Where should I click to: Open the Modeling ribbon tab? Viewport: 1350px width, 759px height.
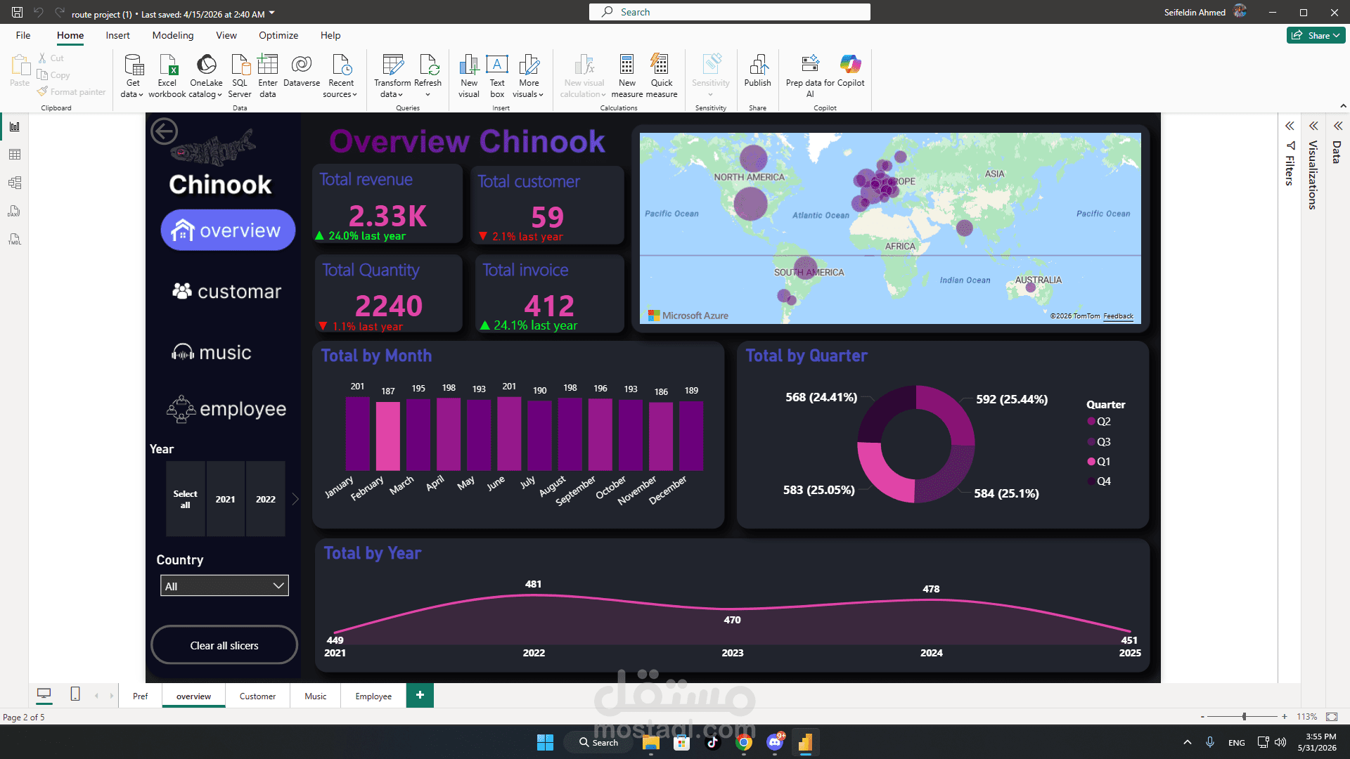point(172,35)
